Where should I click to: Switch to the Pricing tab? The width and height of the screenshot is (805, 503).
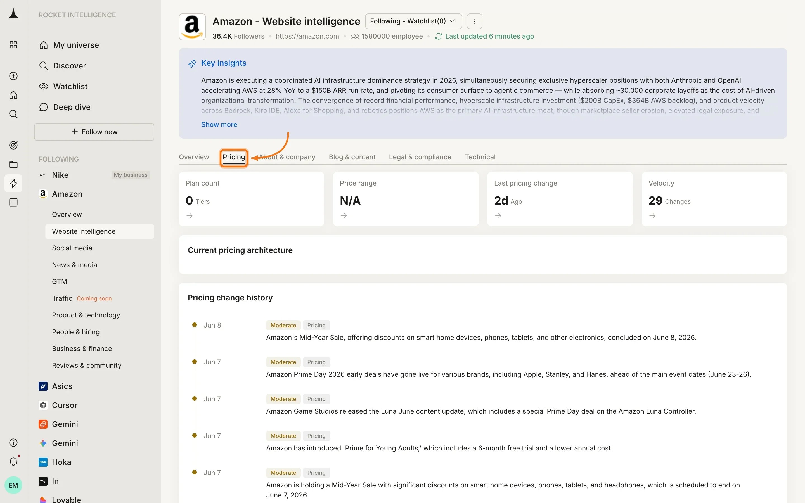click(x=234, y=157)
